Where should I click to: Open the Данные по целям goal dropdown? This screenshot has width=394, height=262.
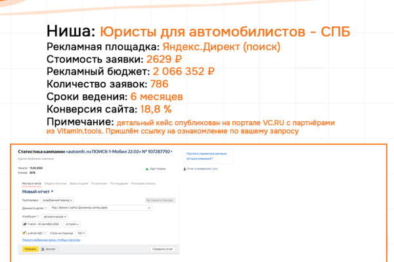(x=100, y=208)
